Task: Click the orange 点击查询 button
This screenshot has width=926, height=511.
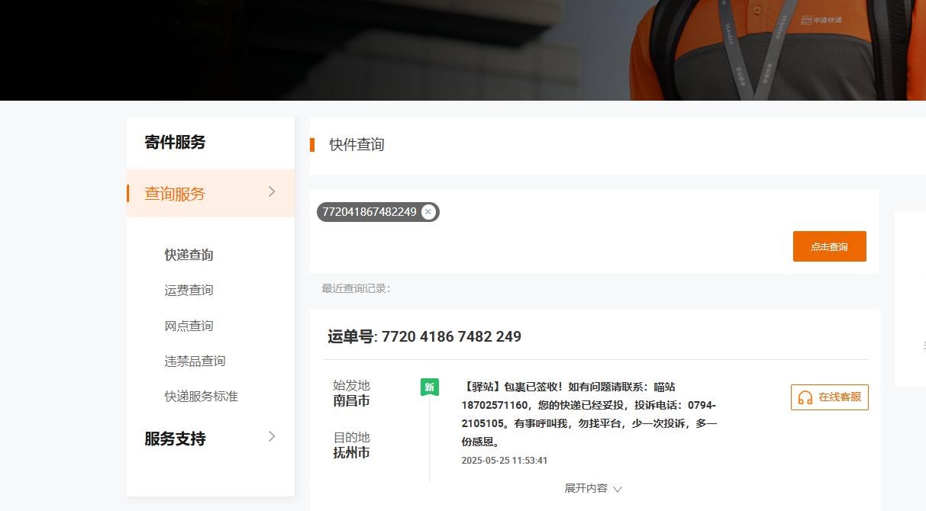Action: click(x=829, y=246)
